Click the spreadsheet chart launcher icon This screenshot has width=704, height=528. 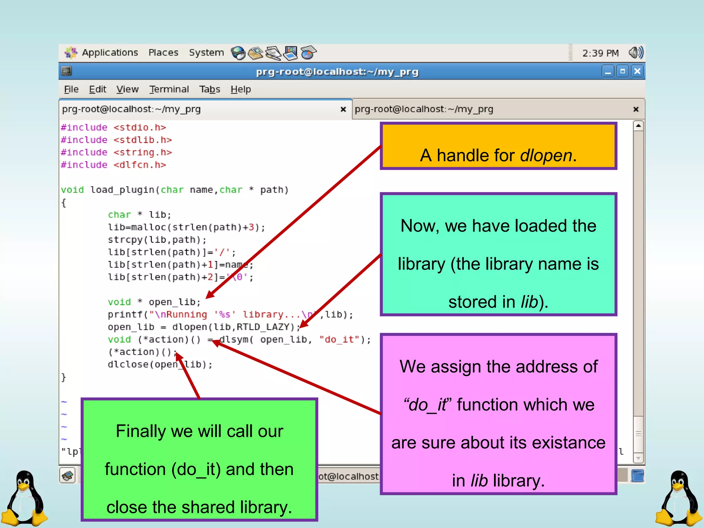[308, 53]
